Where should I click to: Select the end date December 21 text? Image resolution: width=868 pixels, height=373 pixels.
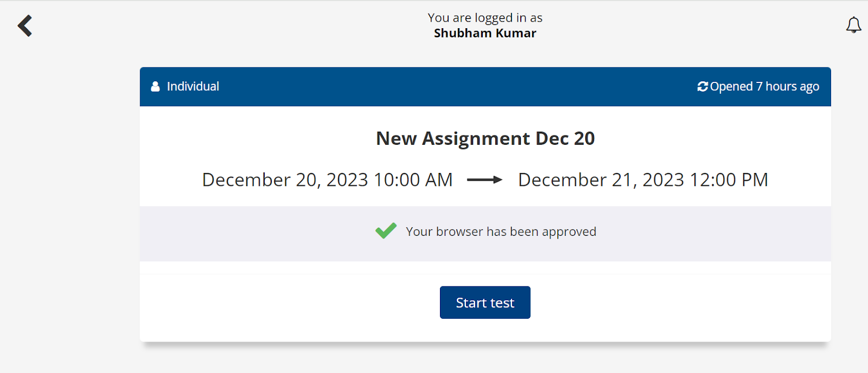[642, 179]
